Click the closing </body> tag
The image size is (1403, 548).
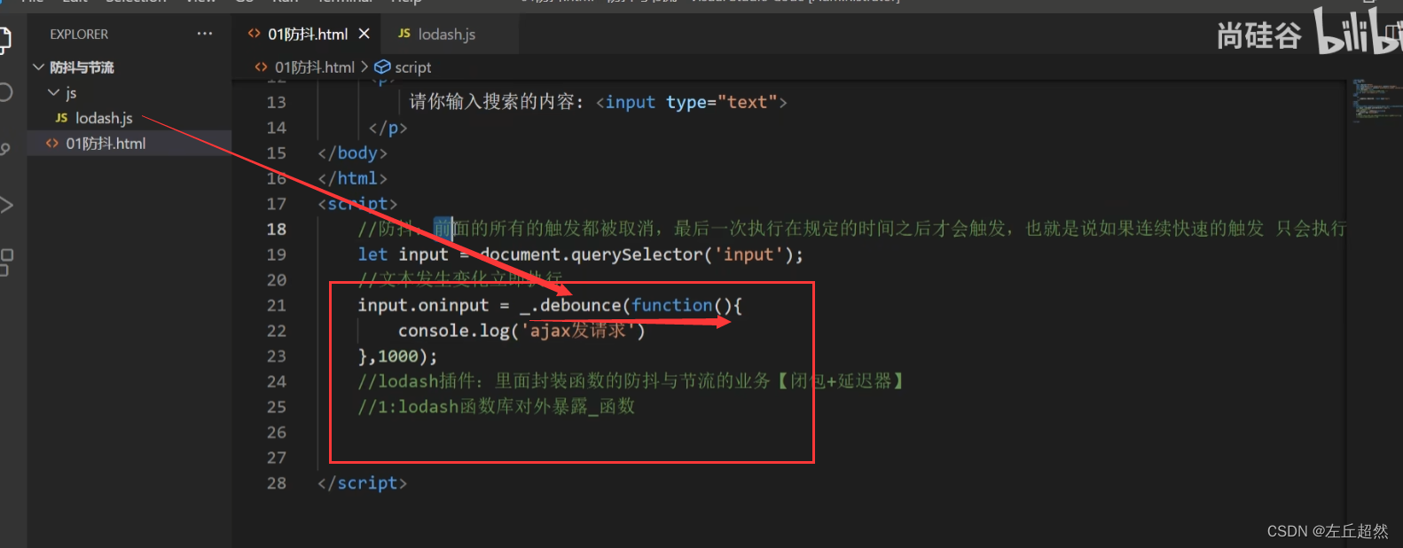(353, 153)
